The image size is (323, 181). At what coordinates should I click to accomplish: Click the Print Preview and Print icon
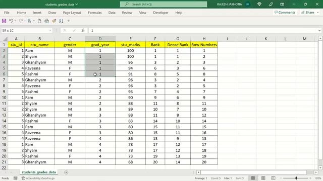pyautogui.click(x=47, y=21)
